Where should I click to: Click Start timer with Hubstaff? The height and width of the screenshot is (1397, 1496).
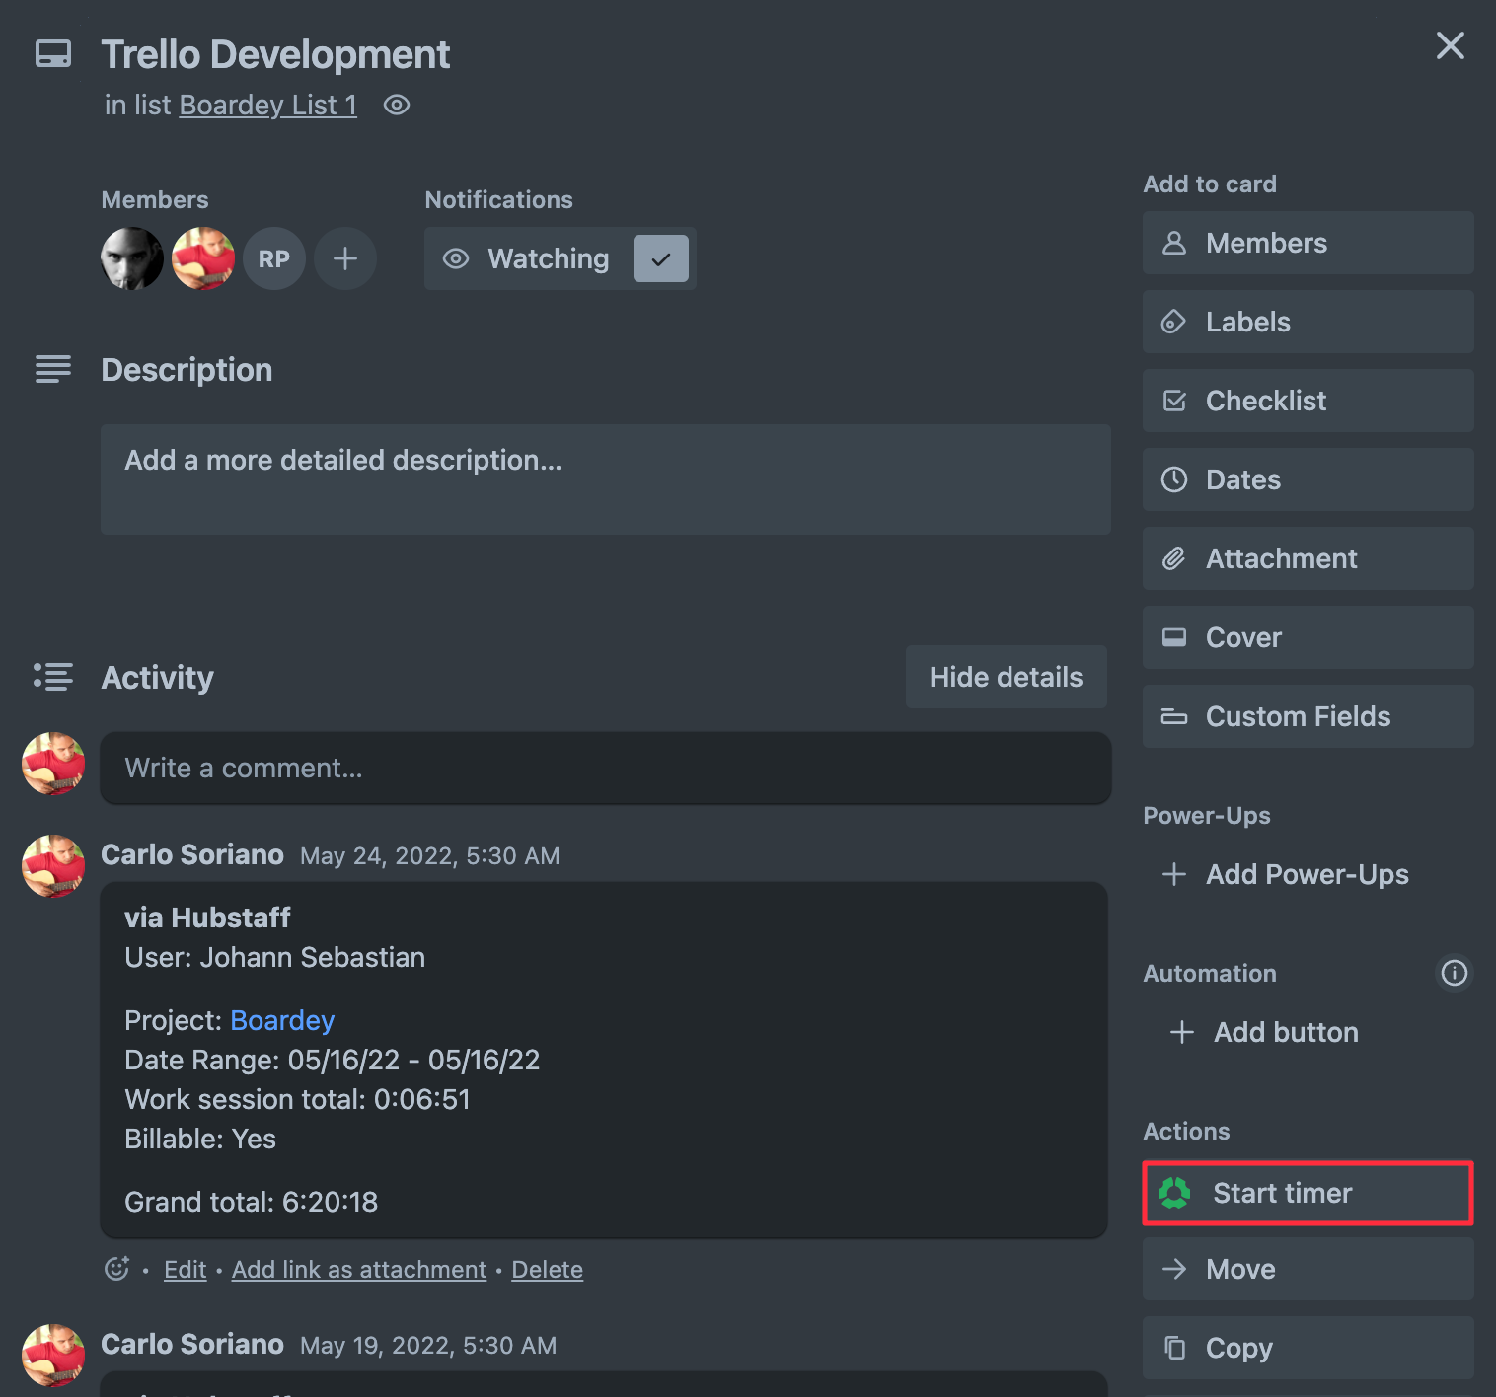1309,1194
